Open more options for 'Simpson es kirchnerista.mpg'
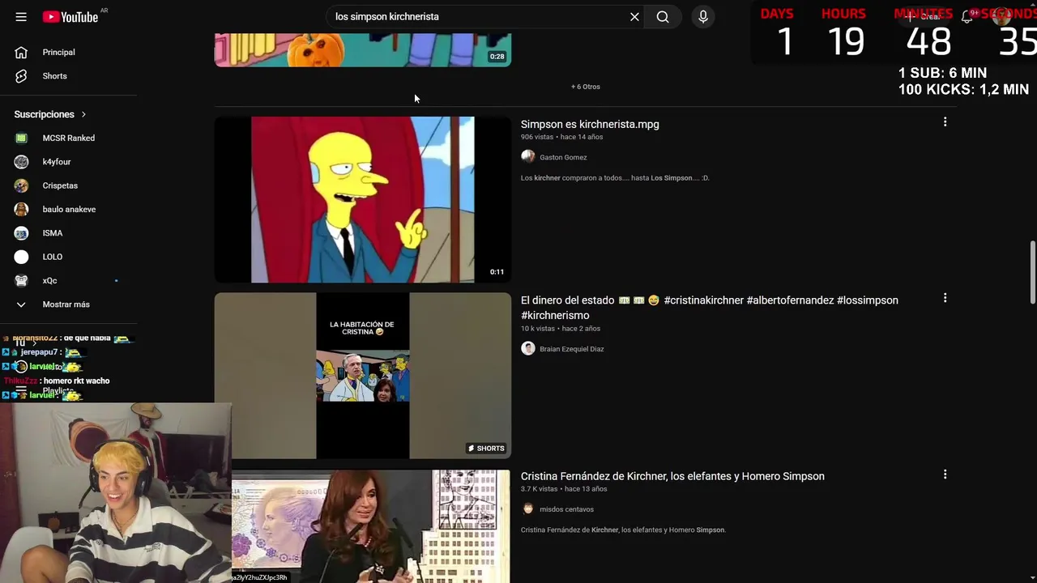This screenshot has height=583, width=1037. tap(945, 122)
